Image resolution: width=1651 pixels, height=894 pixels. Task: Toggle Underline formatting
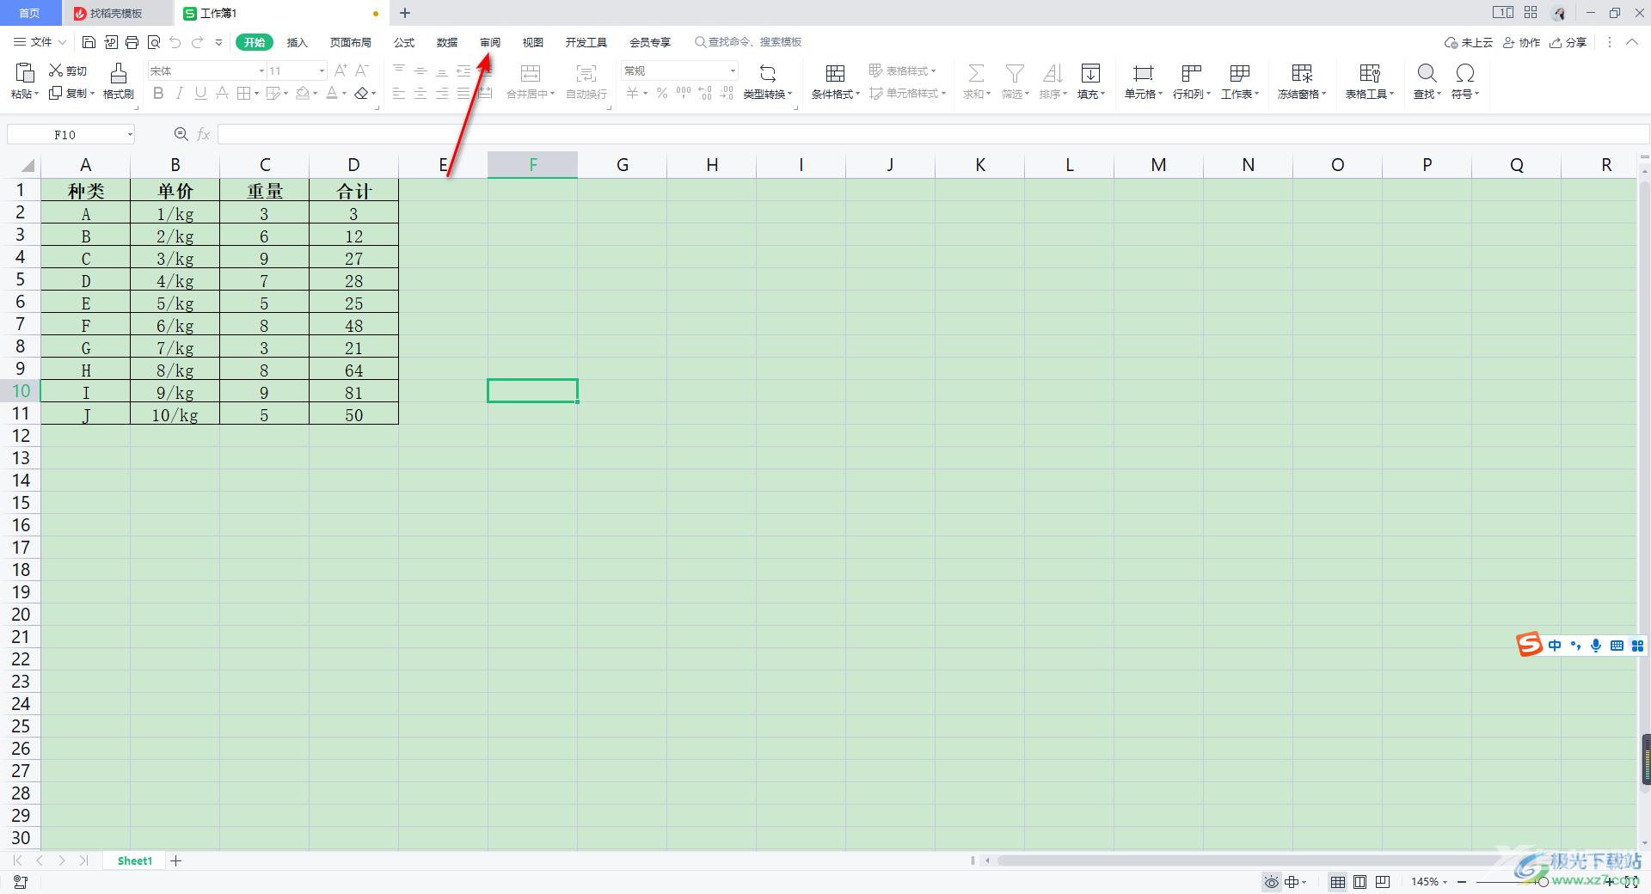click(200, 93)
